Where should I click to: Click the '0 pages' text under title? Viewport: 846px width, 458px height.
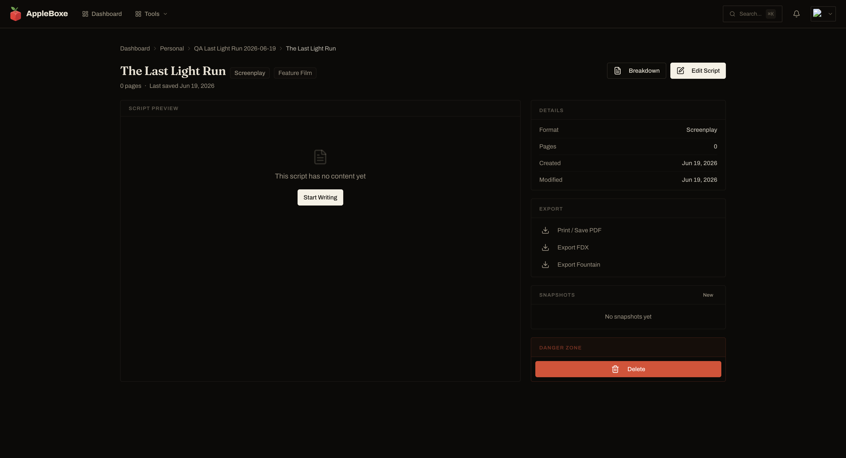(131, 86)
